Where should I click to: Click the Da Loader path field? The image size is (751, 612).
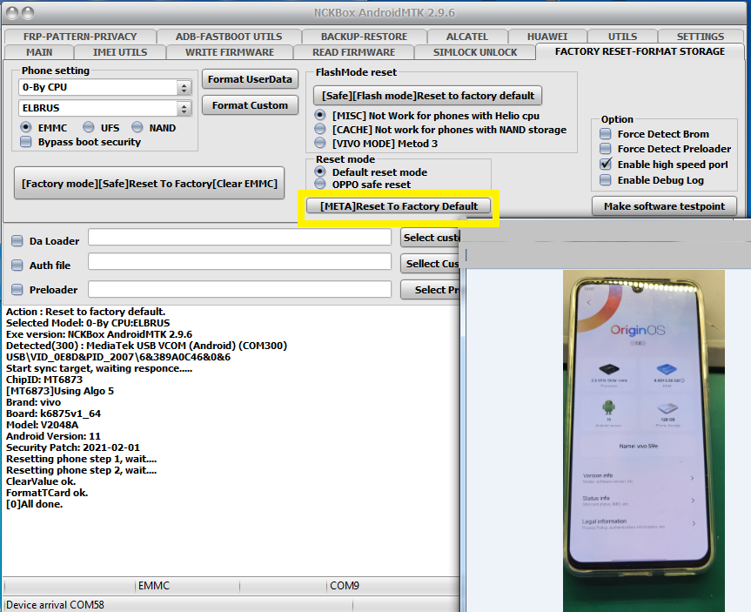coord(240,238)
